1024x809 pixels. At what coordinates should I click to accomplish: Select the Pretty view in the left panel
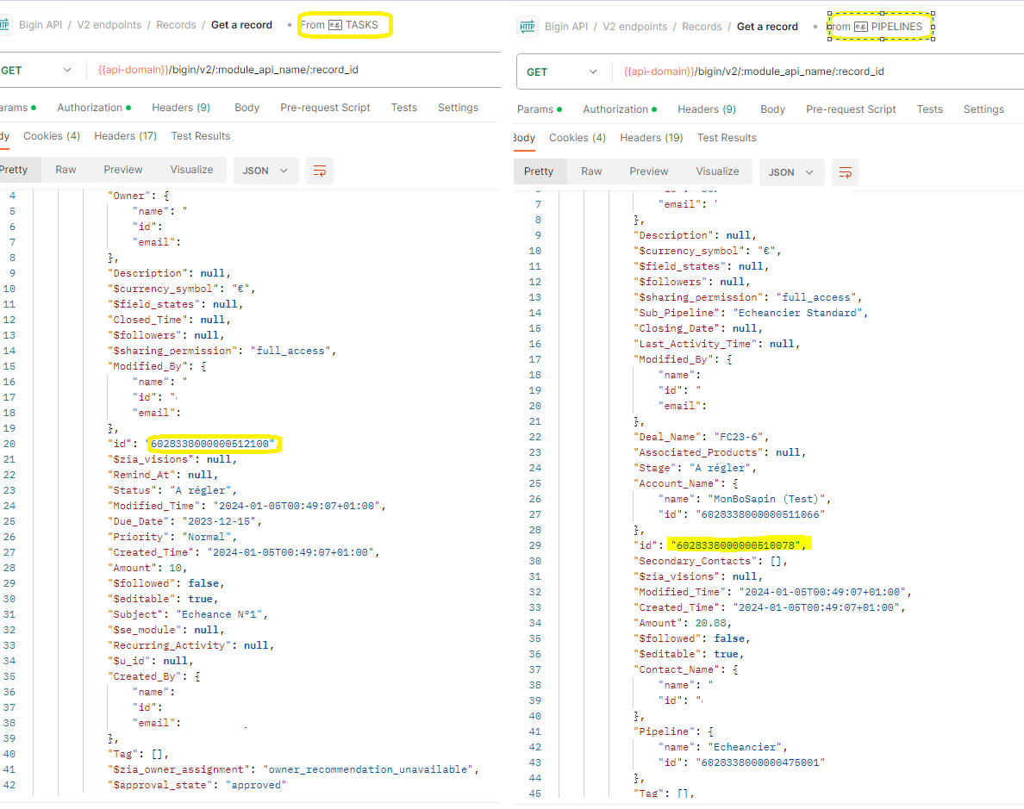click(16, 170)
